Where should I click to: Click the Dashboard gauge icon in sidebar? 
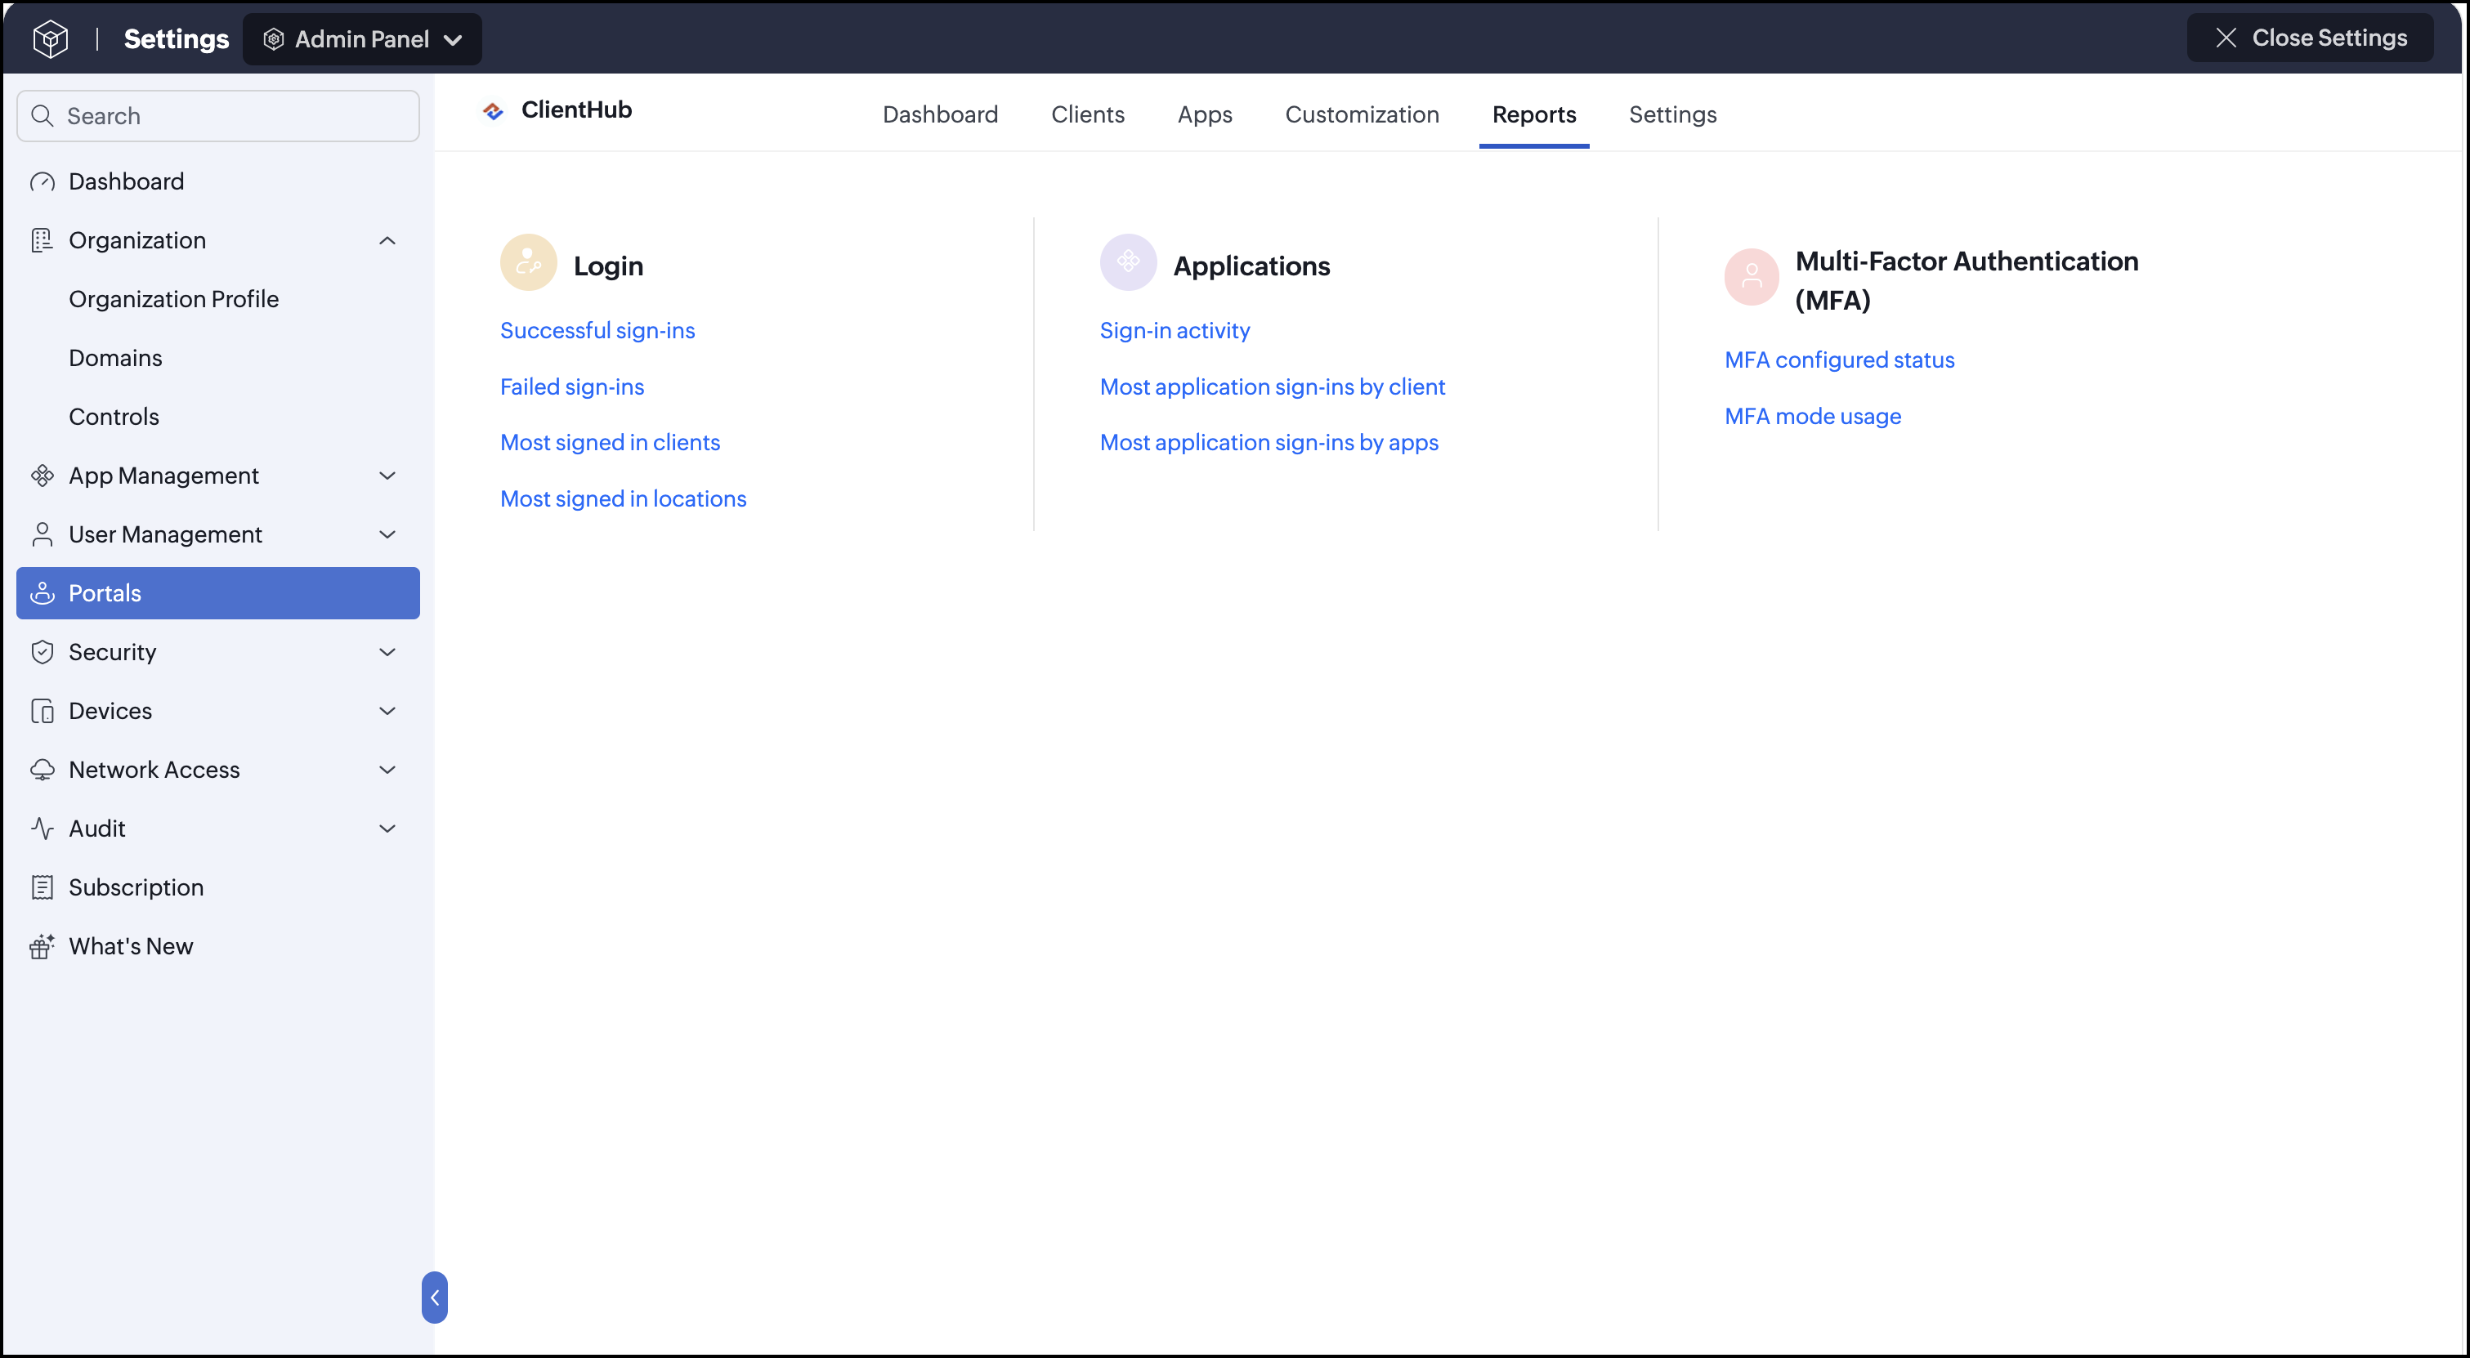43,182
